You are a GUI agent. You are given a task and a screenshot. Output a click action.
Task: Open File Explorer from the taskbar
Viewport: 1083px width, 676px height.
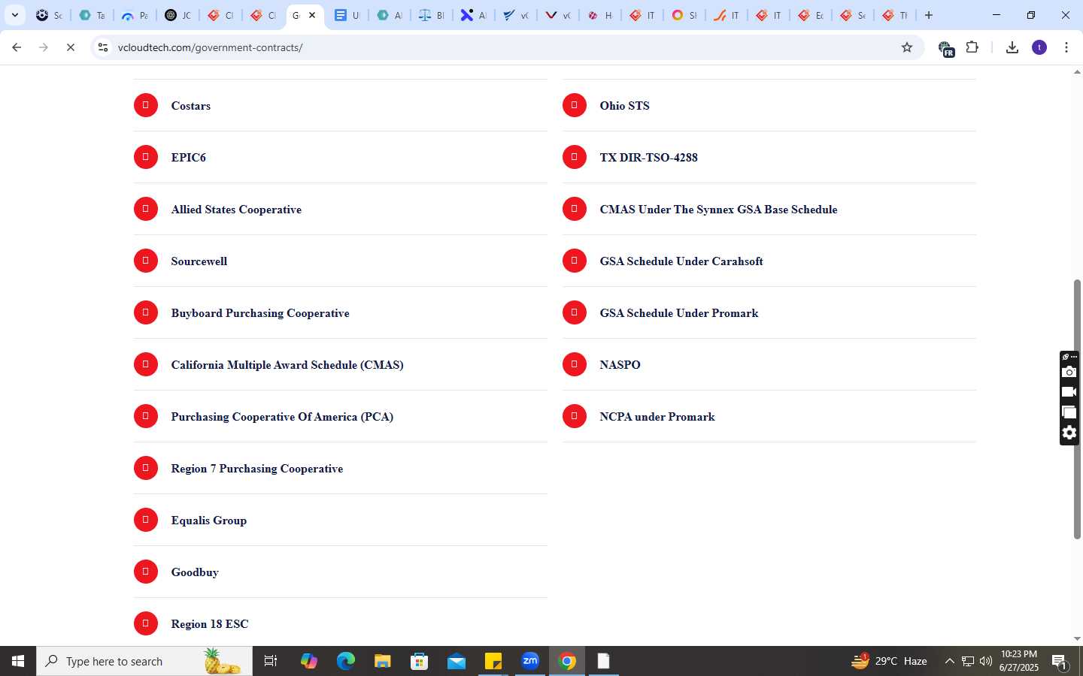pos(382,661)
